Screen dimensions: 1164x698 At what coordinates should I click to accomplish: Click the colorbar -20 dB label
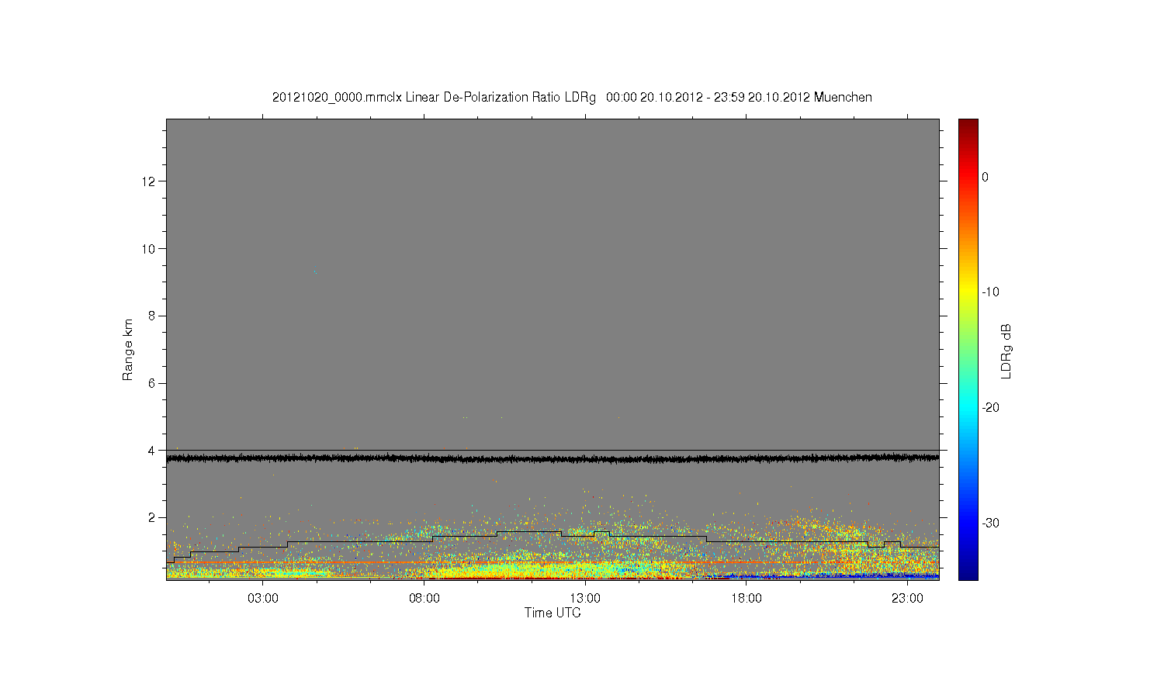tap(990, 407)
